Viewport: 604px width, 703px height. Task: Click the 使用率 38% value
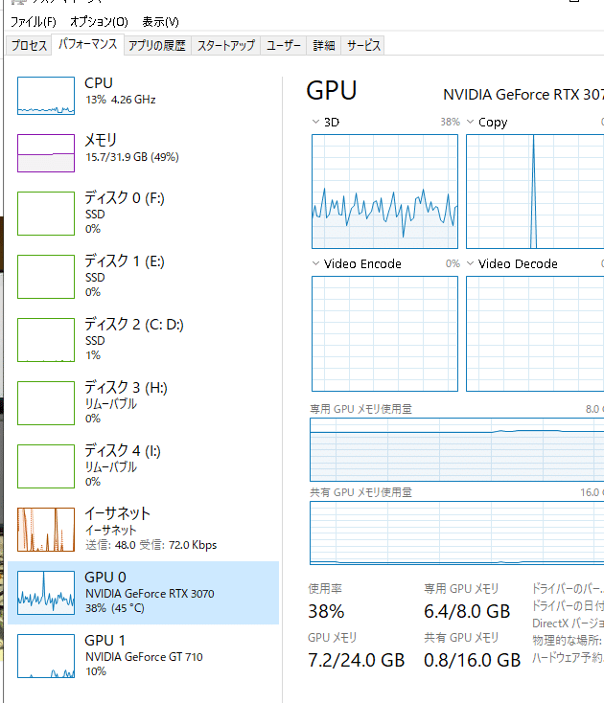(326, 612)
